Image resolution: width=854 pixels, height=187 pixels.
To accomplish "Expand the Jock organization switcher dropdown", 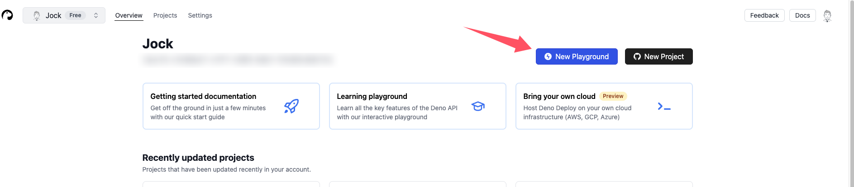I will pos(64,15).
